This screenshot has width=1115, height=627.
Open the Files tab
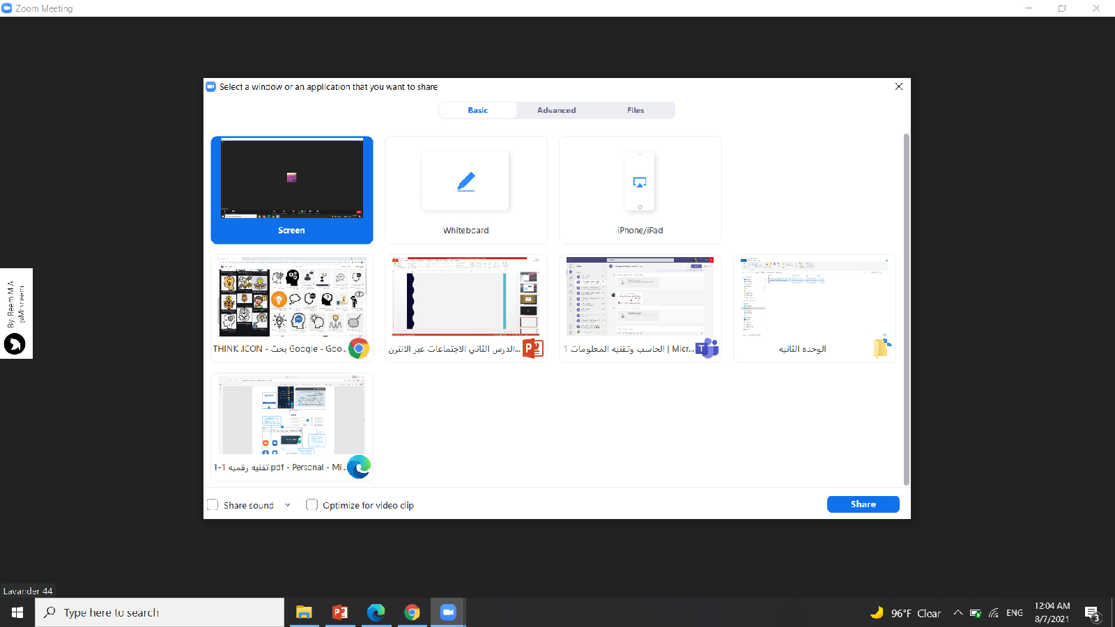[635, 110]
